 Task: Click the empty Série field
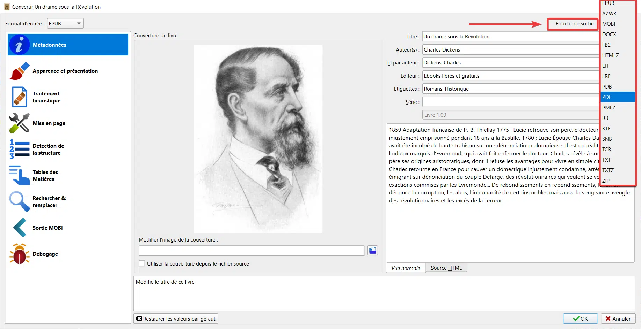click(x=511, y=102)
